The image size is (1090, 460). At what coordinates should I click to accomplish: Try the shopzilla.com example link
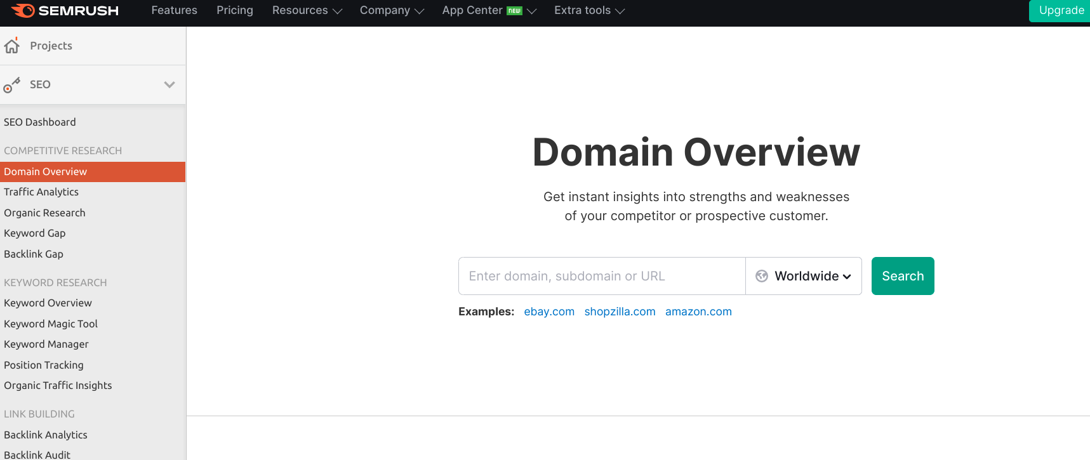click(x=620, y=312)
